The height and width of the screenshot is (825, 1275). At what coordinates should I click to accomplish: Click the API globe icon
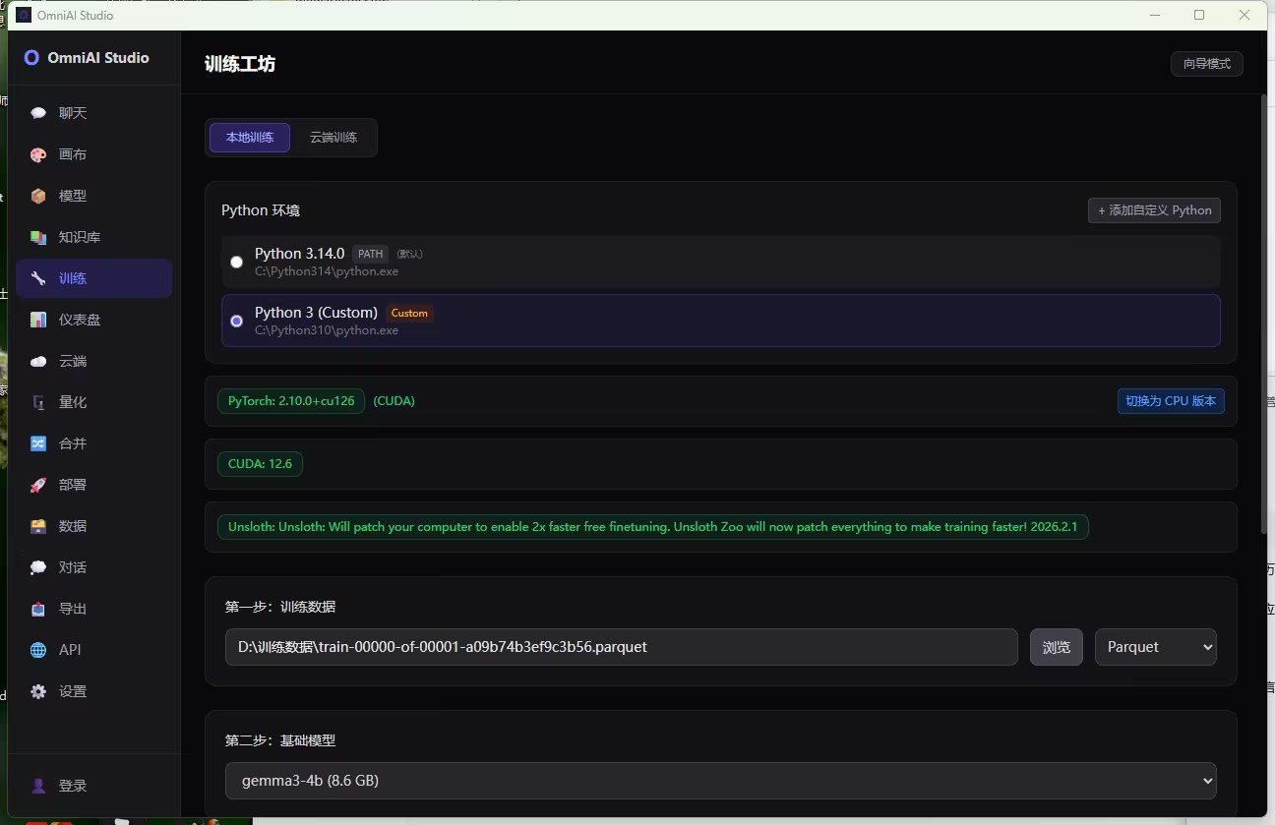pyautogui.click(x=38, y=650)
